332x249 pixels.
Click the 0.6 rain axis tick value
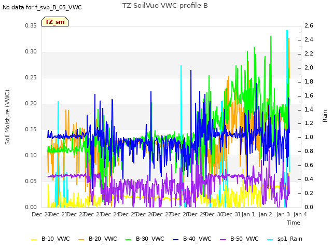tap(309, 165)
